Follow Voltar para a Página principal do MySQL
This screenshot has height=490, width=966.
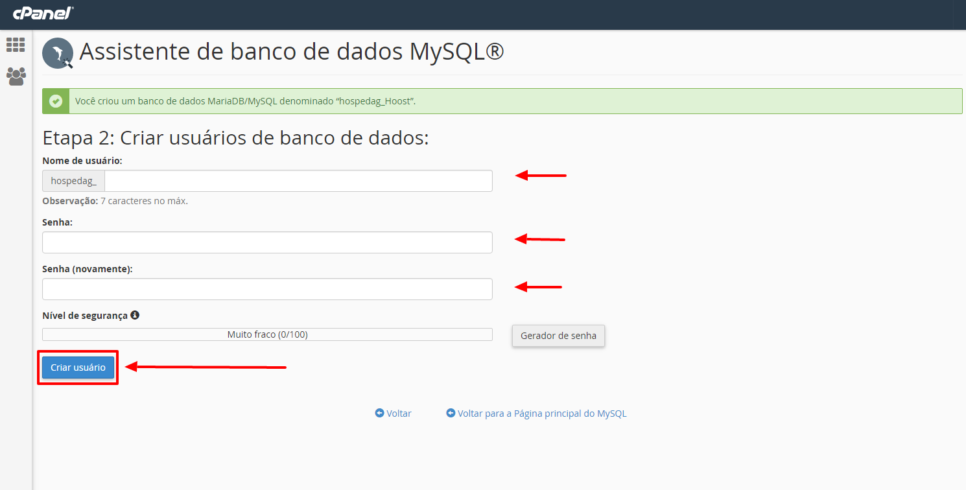pos(542,414)
